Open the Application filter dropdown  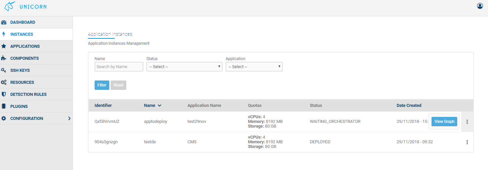(254, 67)
